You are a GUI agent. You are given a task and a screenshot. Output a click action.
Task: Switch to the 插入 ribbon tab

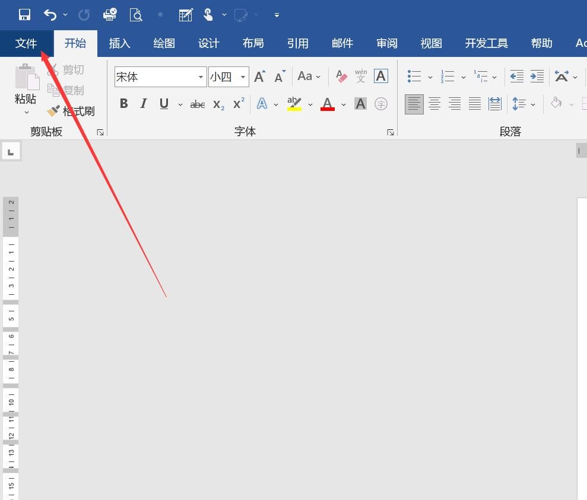119,43
